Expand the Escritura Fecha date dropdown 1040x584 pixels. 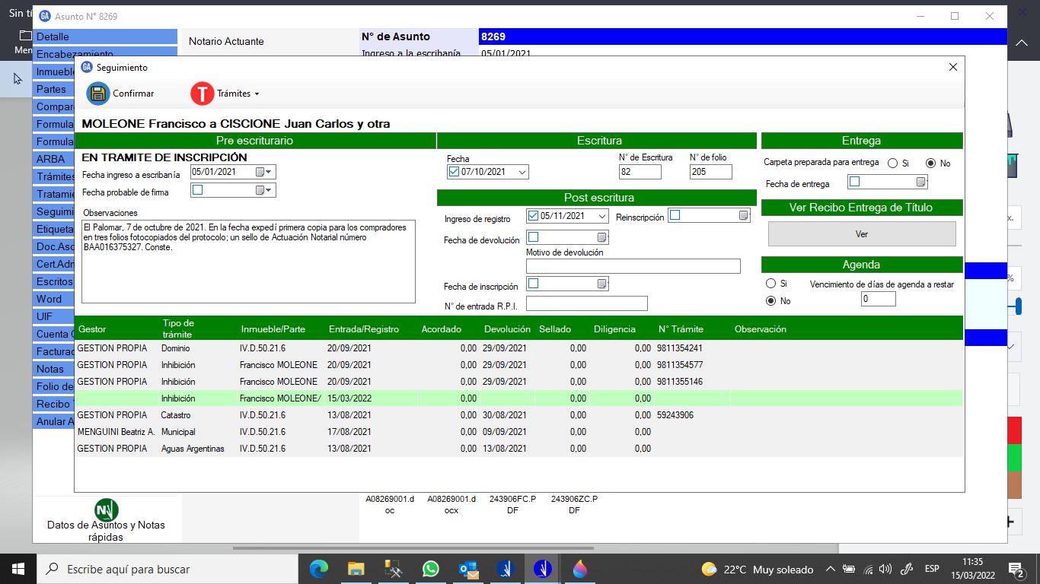click(522, 173)
